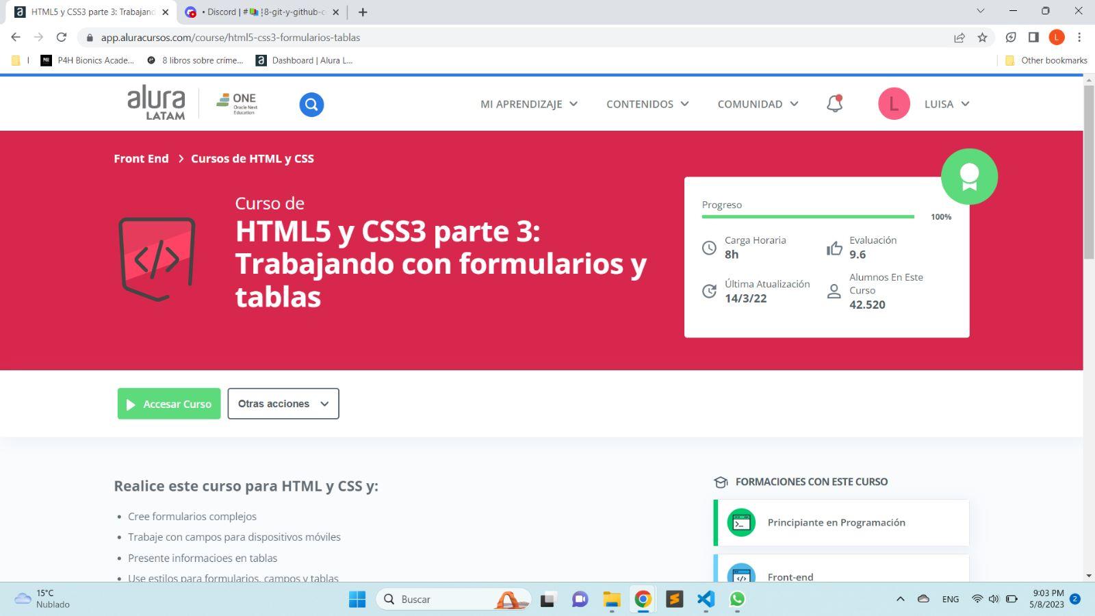
Task: Open the Front-end formation card
Action: [842, 569]
